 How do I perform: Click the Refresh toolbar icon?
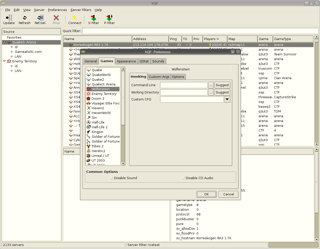[24, 18]
